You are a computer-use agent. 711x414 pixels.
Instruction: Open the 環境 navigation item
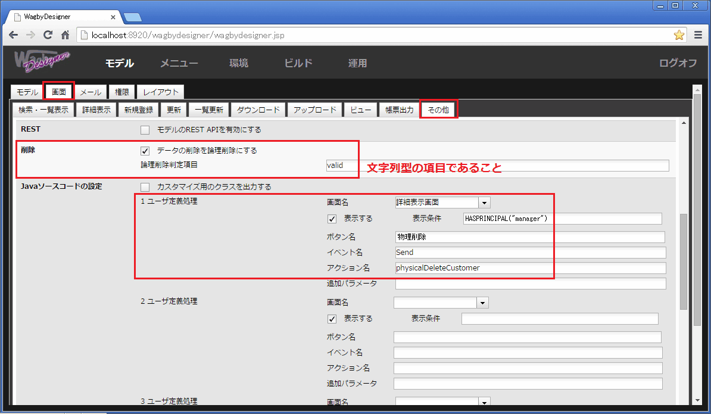click(239, 63)
